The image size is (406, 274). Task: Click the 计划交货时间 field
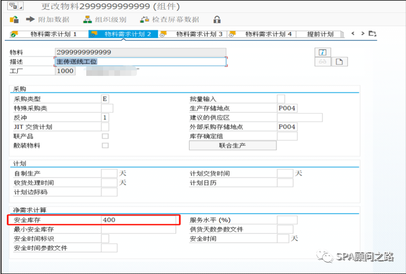click(285, 173)
